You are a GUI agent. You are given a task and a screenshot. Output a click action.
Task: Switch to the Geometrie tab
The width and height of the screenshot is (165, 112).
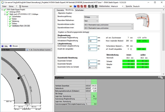pyautogui.click(x=60, y=10)
